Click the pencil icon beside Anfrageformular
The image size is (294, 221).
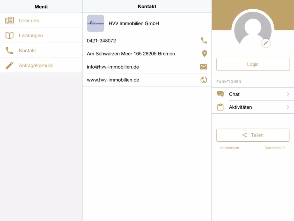[9, 65]
